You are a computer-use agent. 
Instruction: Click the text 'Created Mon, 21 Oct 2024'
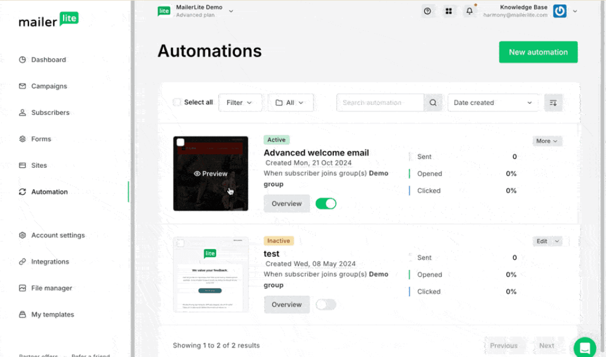coord(309,163)
